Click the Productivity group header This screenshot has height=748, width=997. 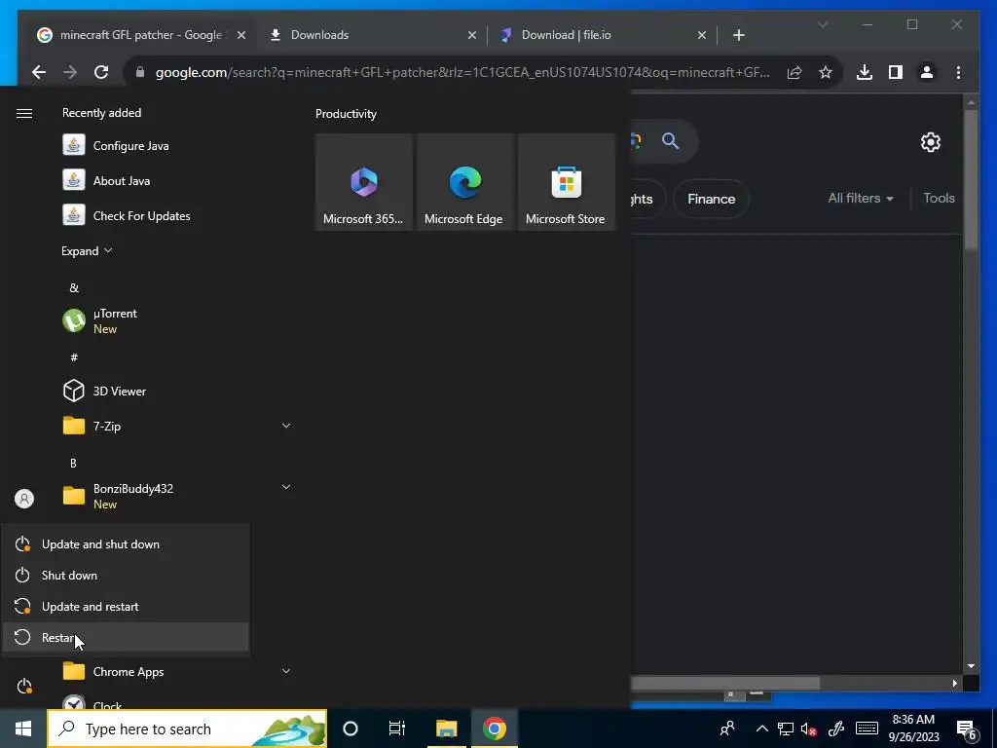[346, 114]
